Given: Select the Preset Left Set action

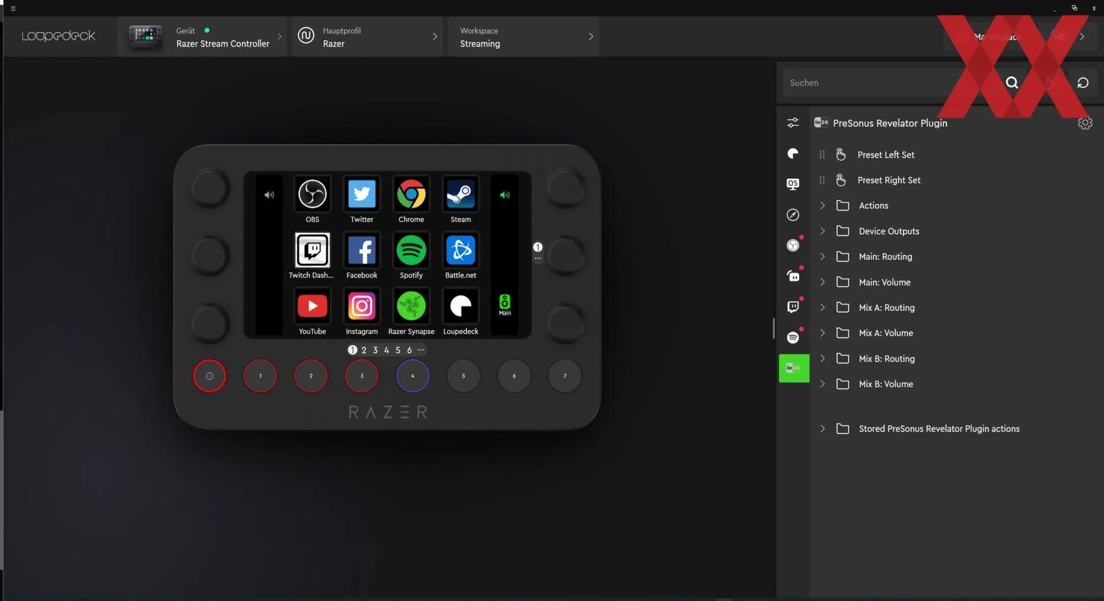Looking at the screenshot, I should [x=885, y=155].
